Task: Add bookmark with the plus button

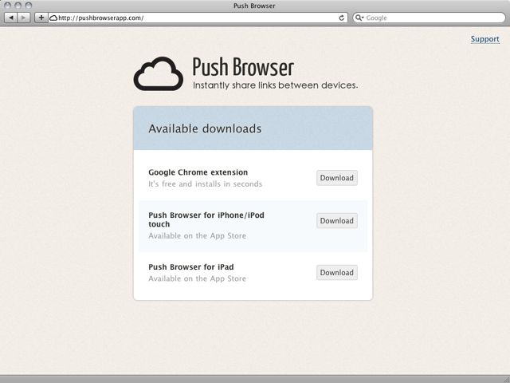Action: [x=41, y=18]
